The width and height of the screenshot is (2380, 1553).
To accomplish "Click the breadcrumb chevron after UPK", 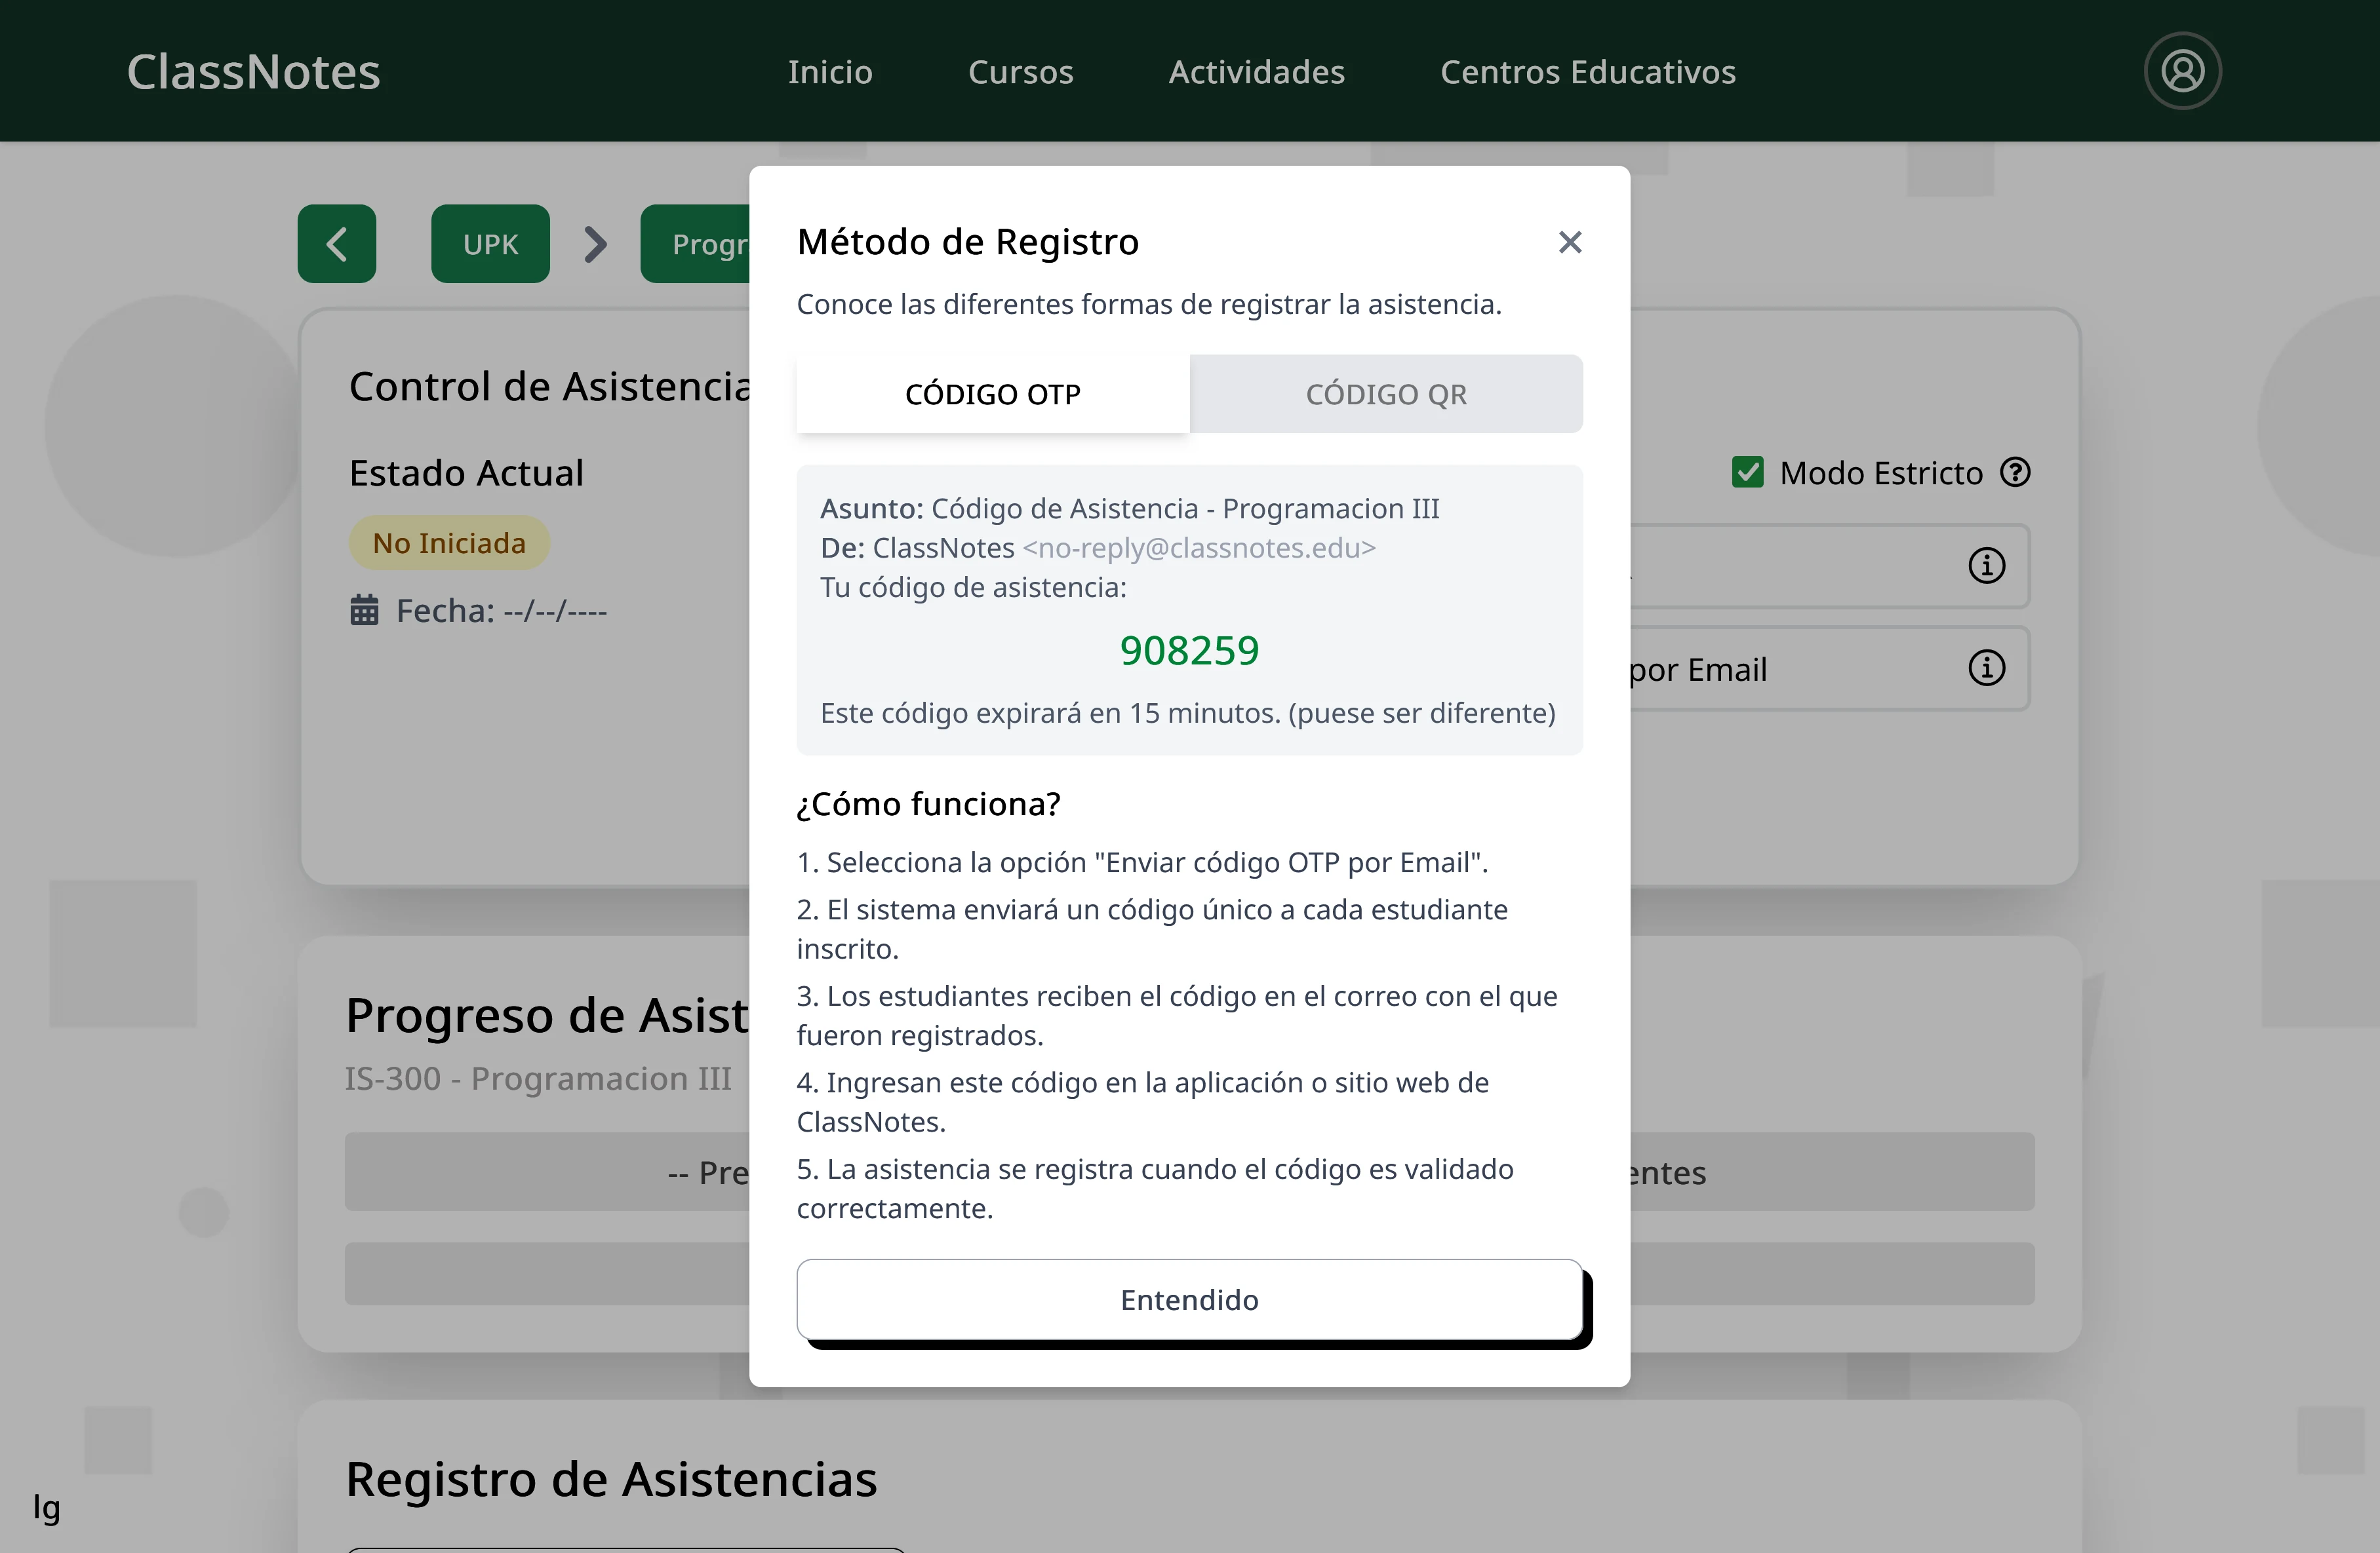I will coord(595,243).
